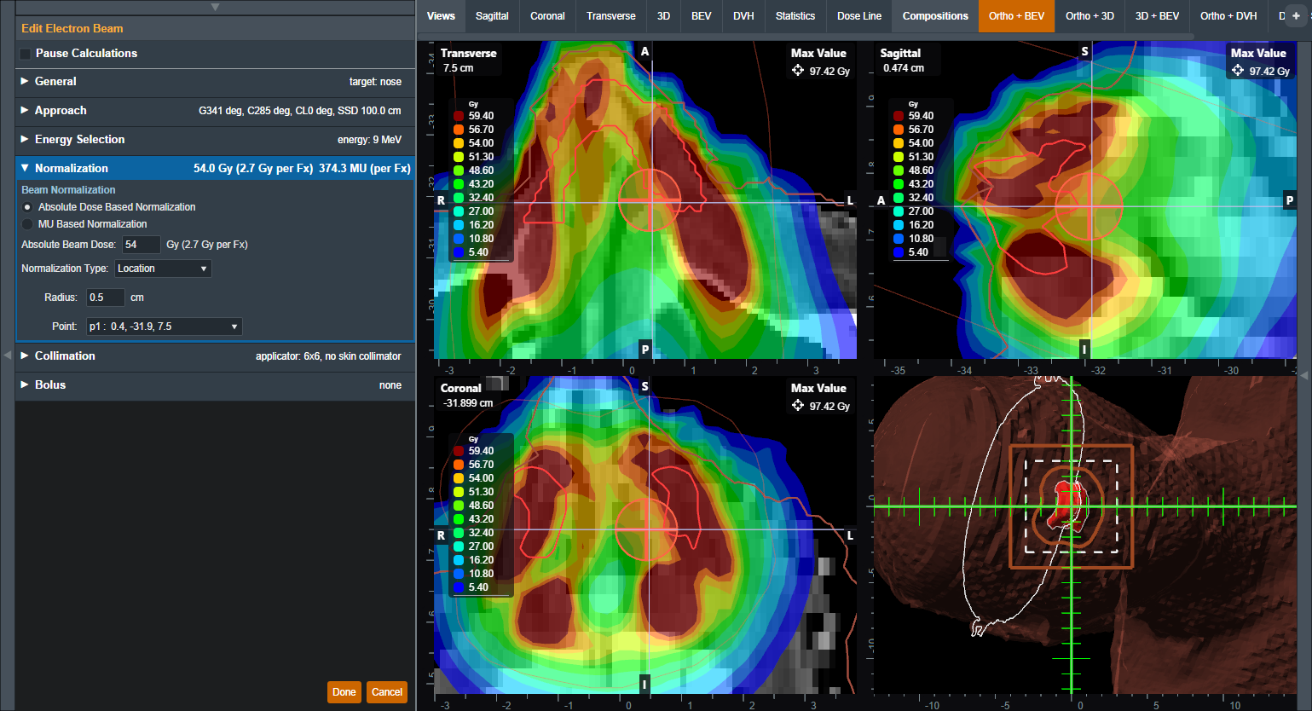Enable the Pause Calculations checkbox
Screen dimensions: 1312x711
point(26,54)
